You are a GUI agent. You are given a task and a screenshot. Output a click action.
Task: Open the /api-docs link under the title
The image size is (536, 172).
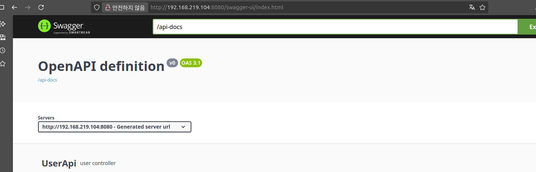coord(48,80)
